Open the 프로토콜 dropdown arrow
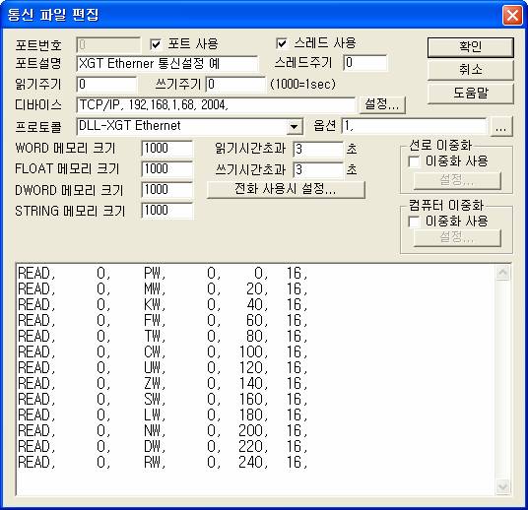The width and height of the screenshot is (528, 510). coord(294,127)
